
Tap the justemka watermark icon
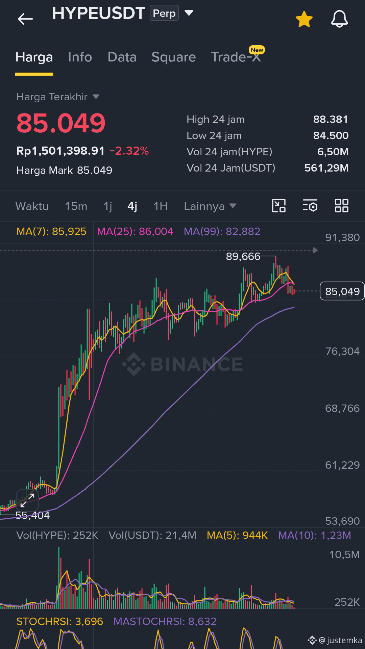pos(312,640)
